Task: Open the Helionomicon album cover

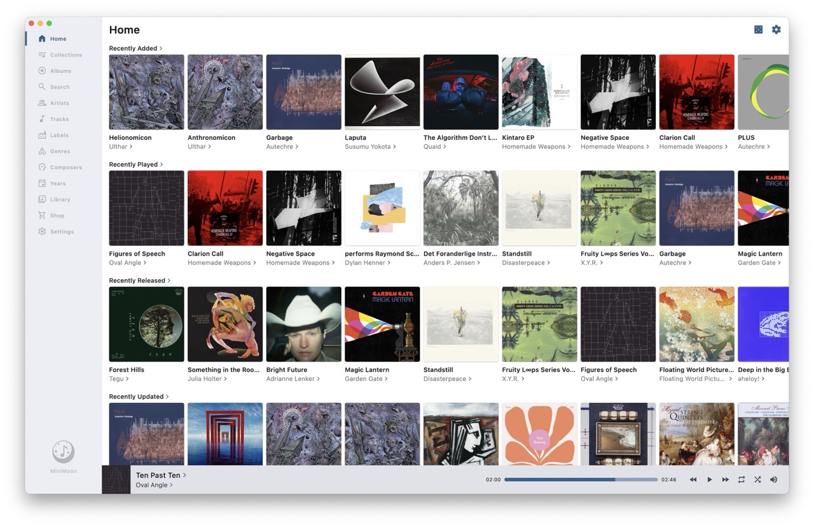Action: coord(146,92)
